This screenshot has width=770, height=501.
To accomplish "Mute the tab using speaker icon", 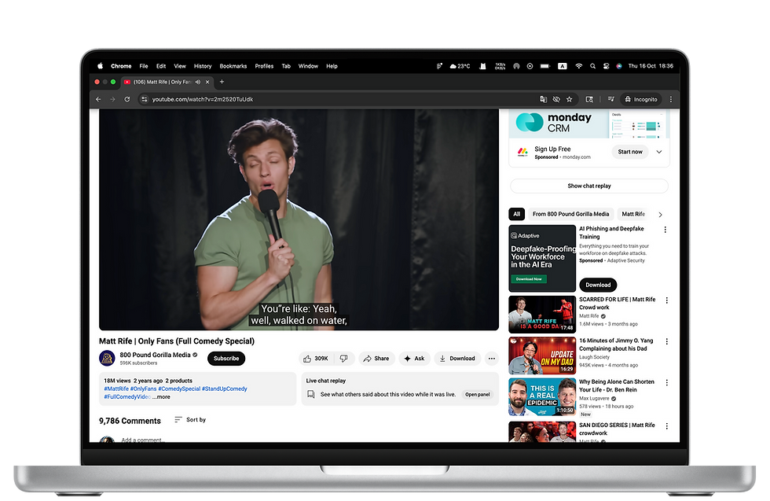I will point(197,82).
